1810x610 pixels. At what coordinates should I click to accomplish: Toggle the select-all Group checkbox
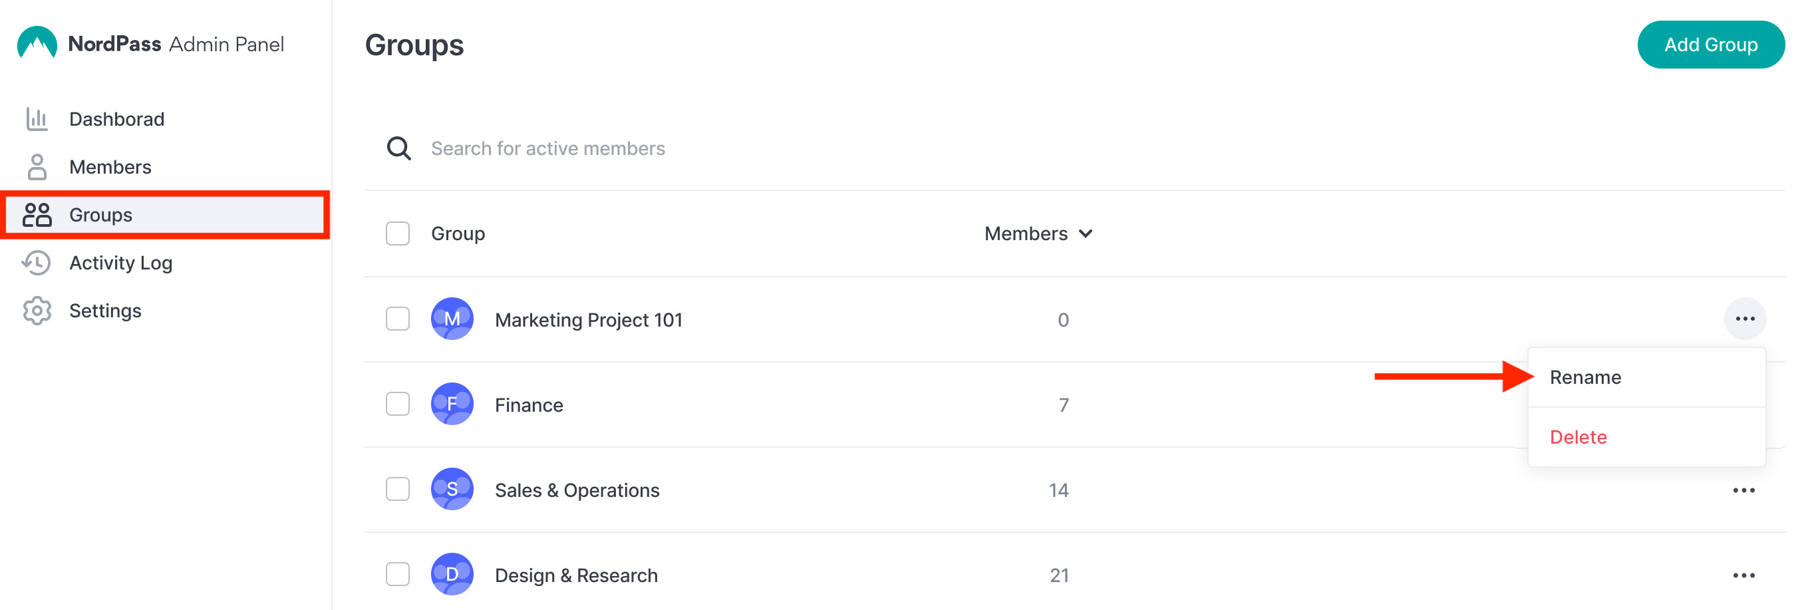pyautogui.click(x=398, y=233)
